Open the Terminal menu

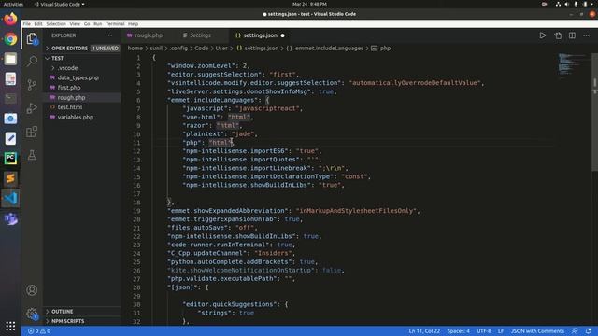115,24
